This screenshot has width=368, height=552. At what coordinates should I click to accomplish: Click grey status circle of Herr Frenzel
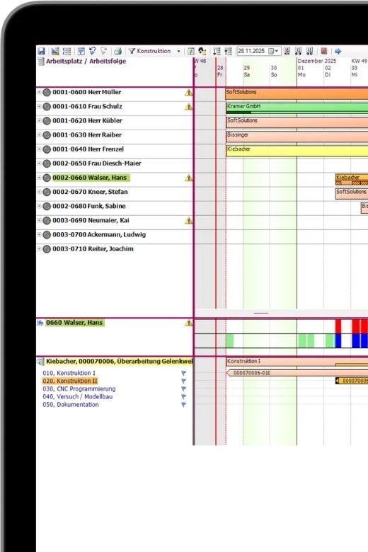click(47, 149)
